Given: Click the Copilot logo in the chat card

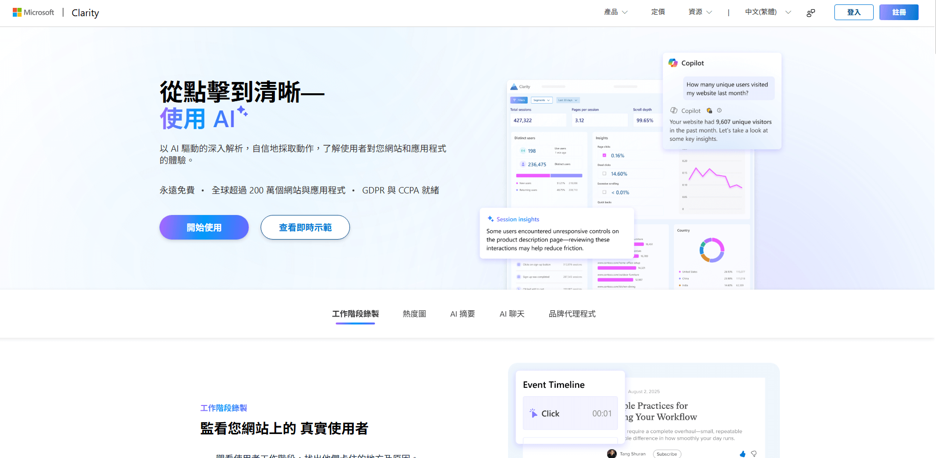Looking at the screenshot, I should pos(673,63).
